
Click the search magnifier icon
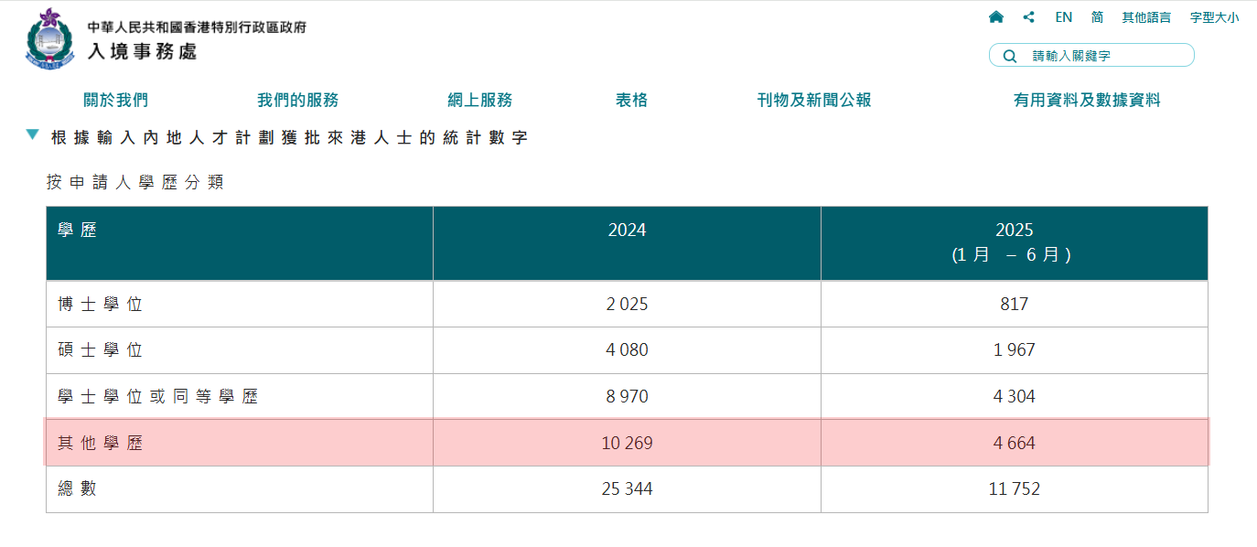tap(1010, 56)
